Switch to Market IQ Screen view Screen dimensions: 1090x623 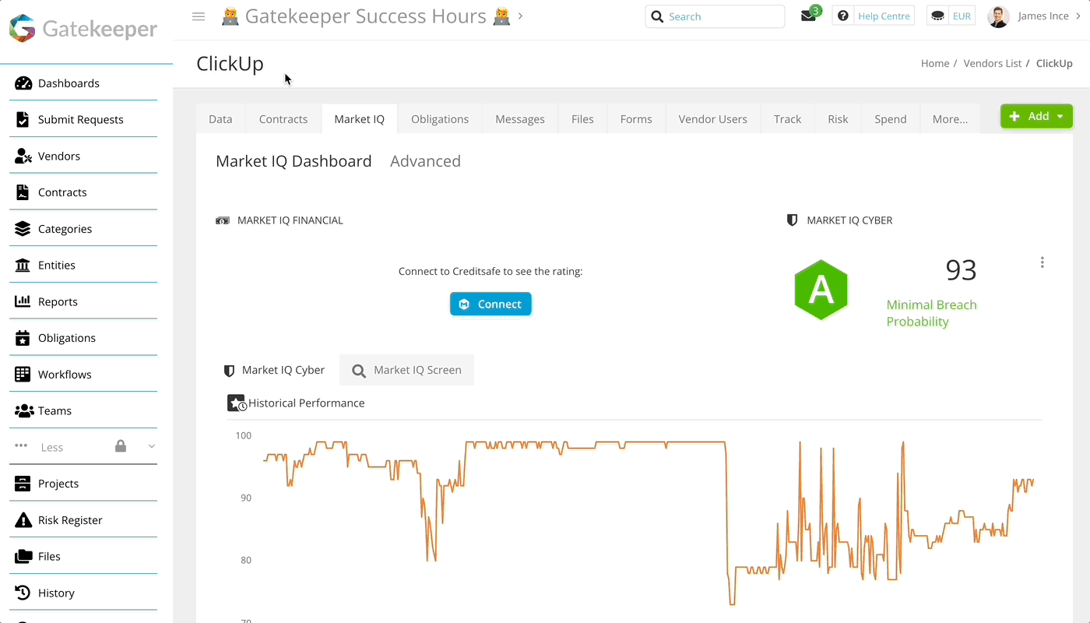click(406, 370)
